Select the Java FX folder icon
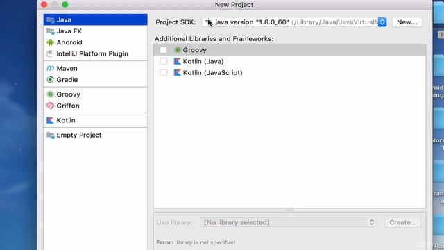444x250 pixels. coord(51,31)
